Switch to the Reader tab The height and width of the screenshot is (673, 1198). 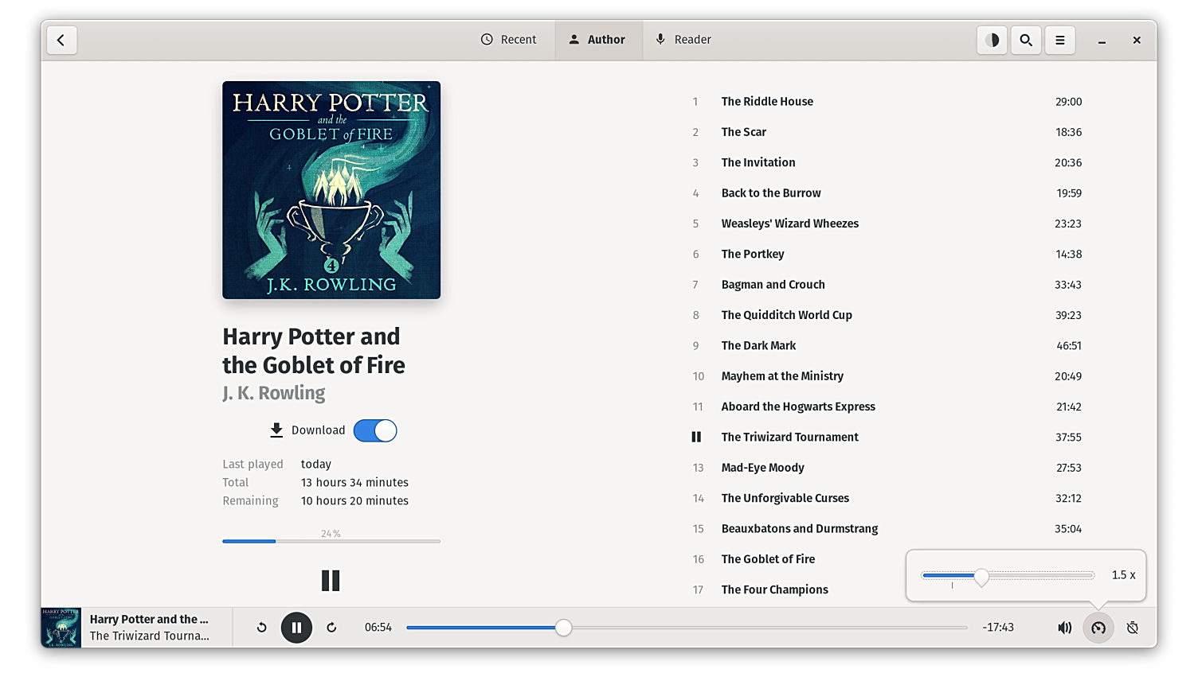[683, 40]
